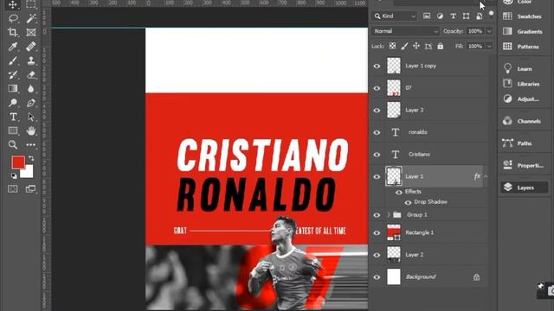Image resolution: width=554 pixels, height=311 pixels.
Task: Hide the Rectangle 1 layer
Action: [377, 232]
